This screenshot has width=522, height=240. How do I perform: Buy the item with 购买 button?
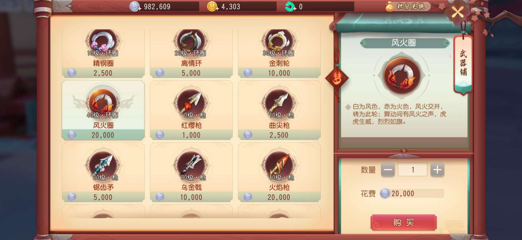403,222
